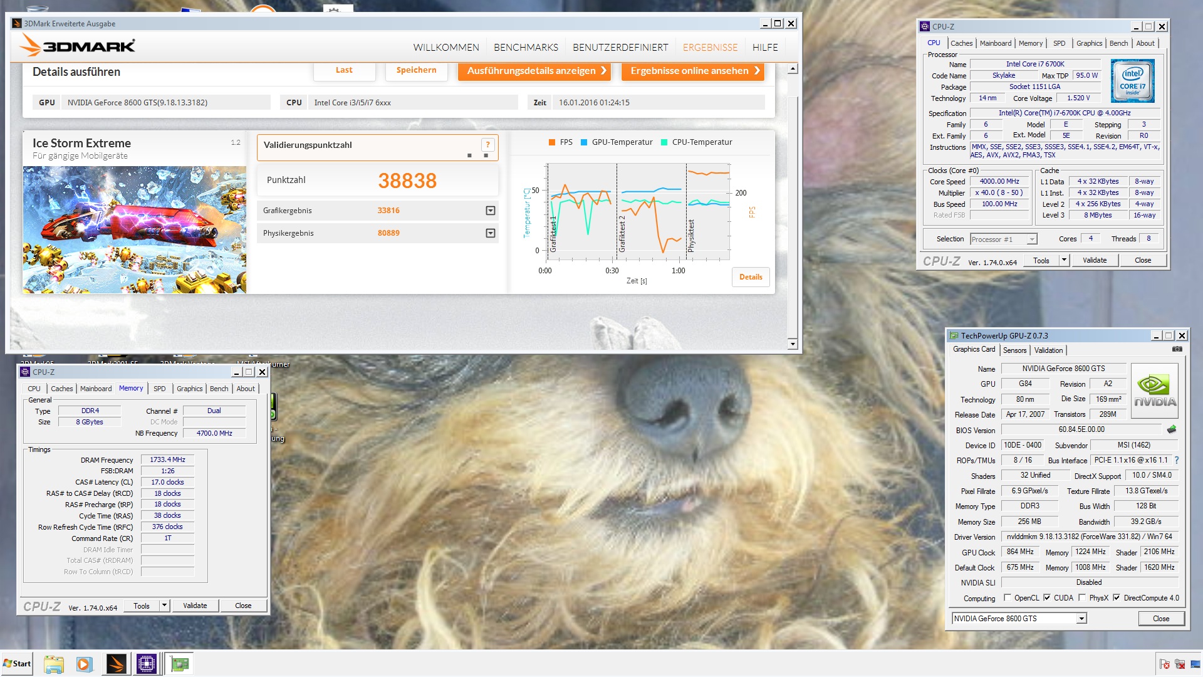Click the Speichern button

pos(416,70)
